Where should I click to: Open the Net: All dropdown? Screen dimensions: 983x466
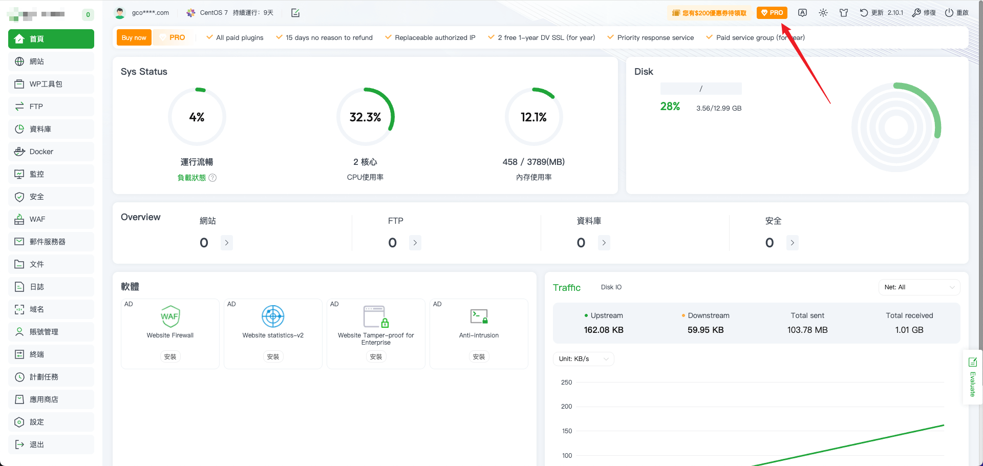[919, 287]
